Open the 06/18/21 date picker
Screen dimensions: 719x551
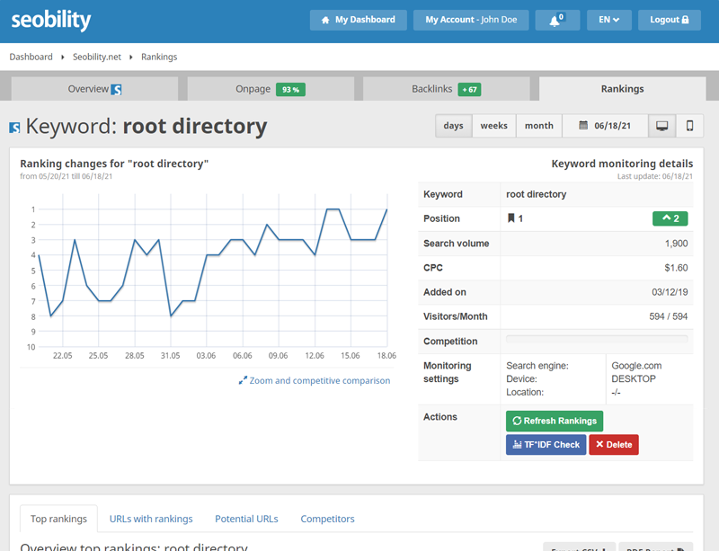[604, 126]
